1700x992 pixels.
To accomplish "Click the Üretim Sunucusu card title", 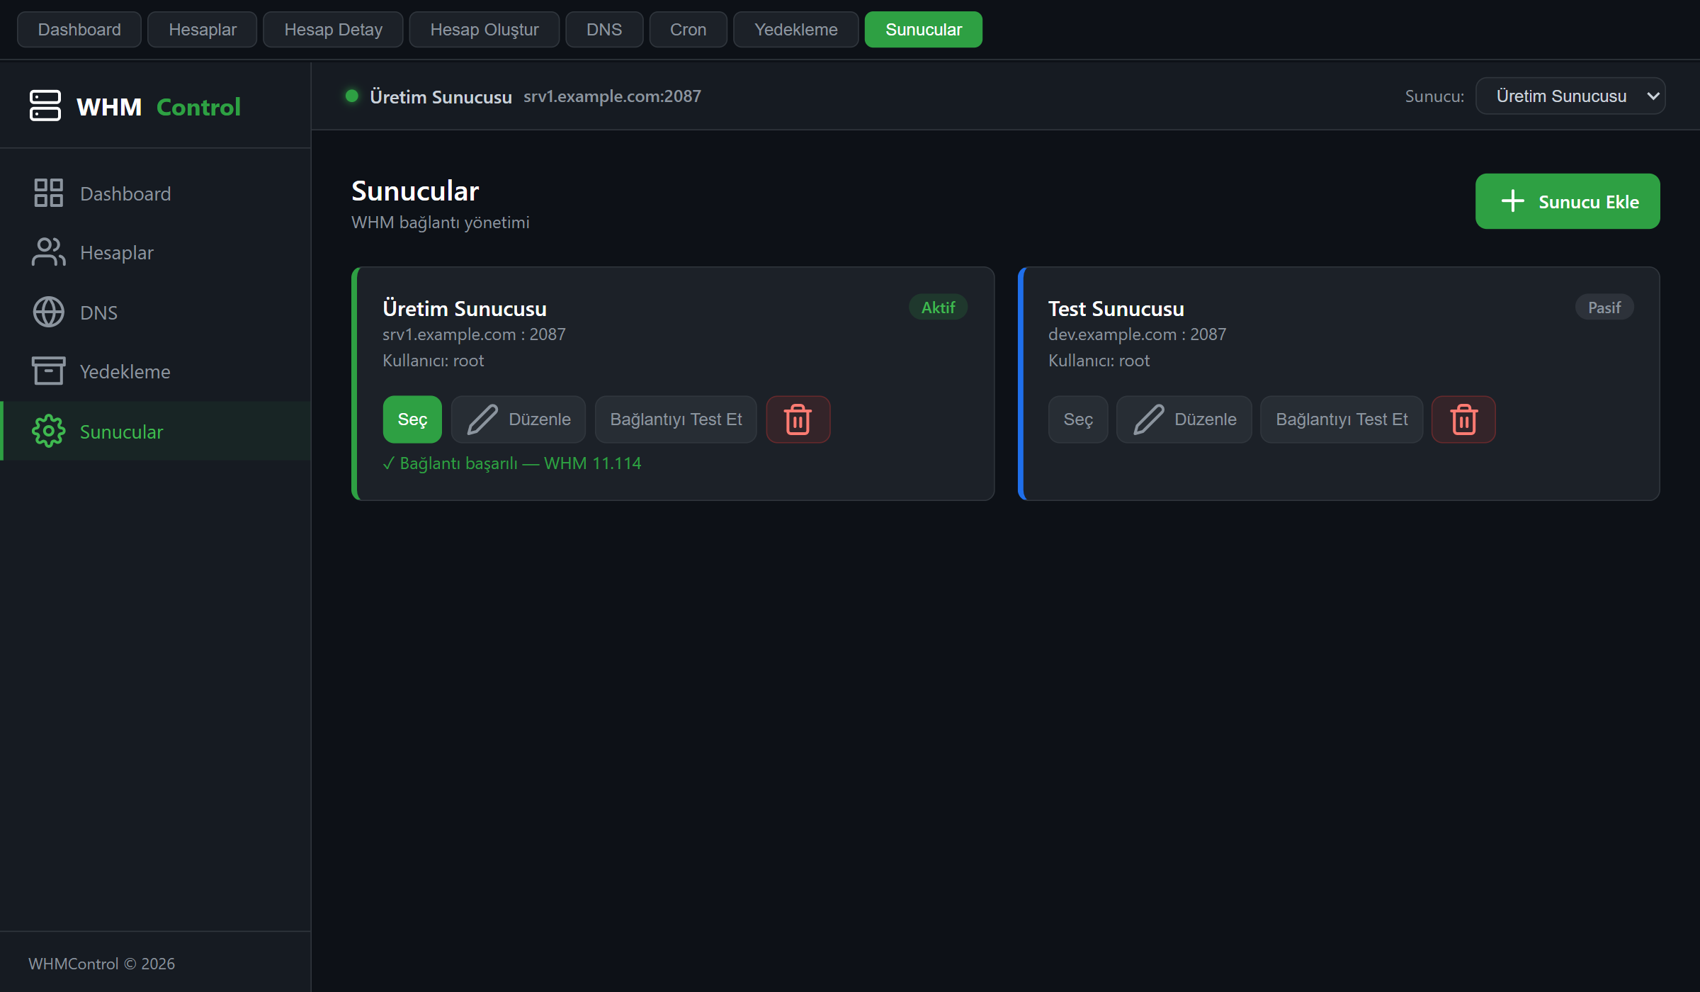I will point(465,309).
